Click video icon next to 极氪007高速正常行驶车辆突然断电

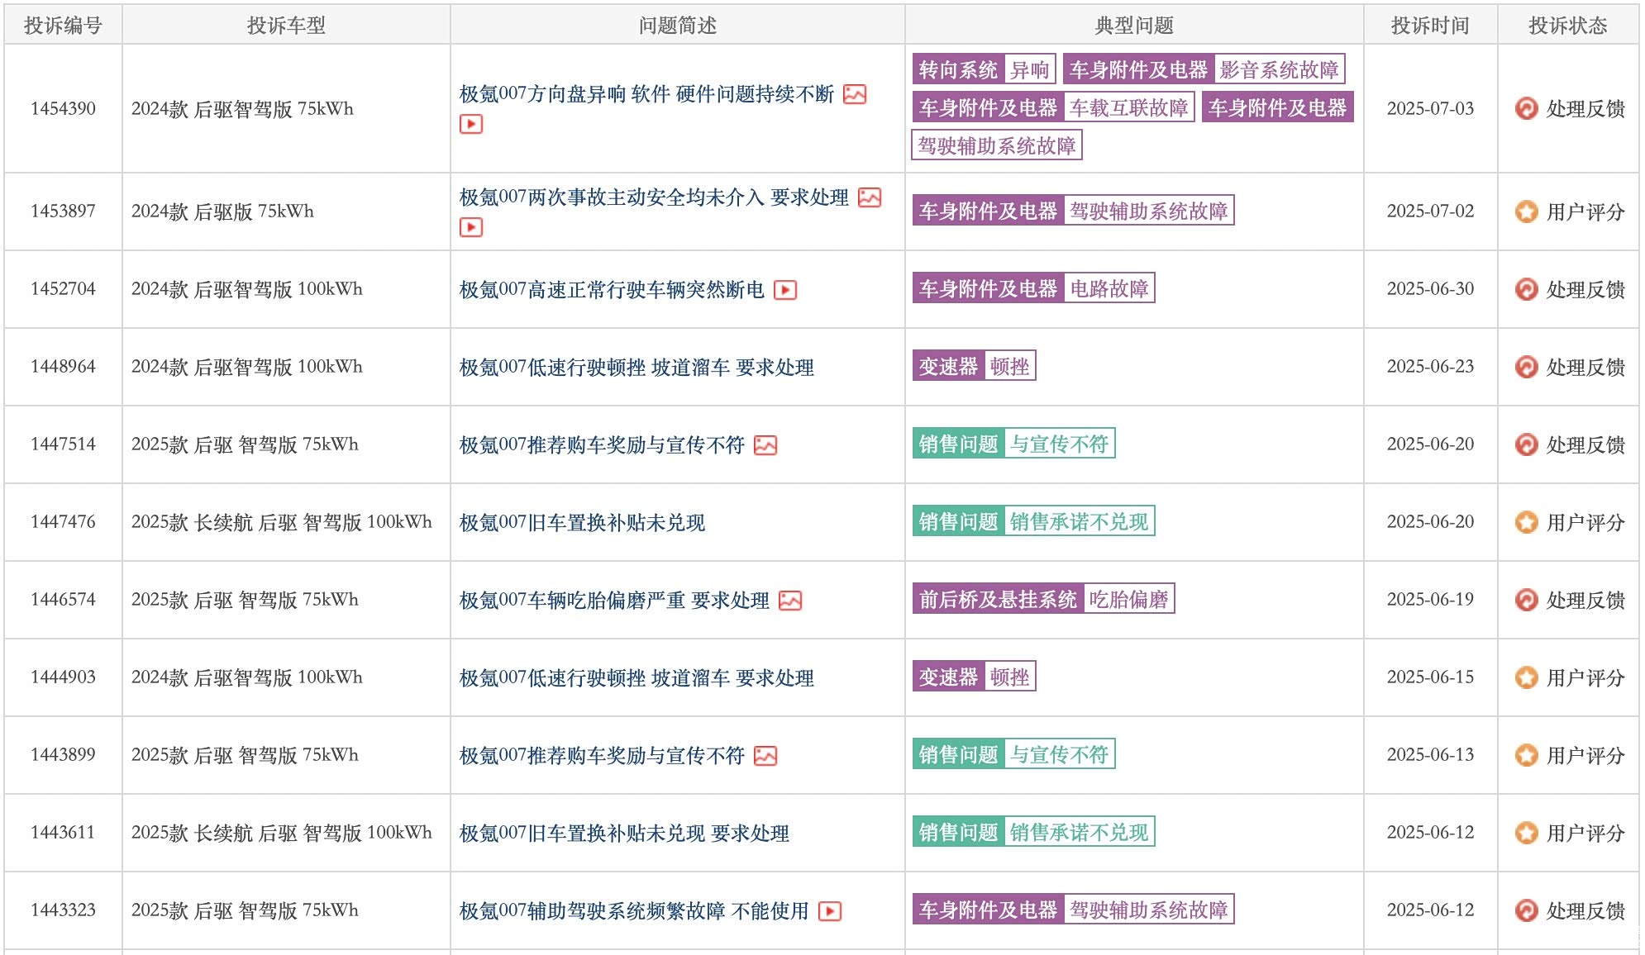785,290
